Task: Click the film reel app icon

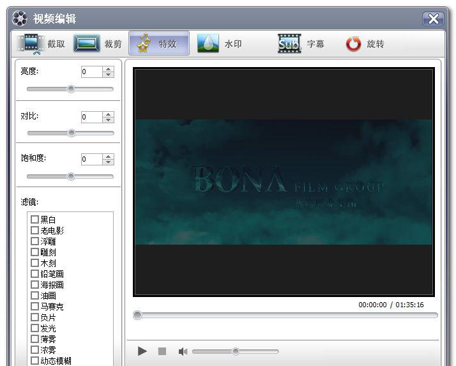Action: point(20,19)
